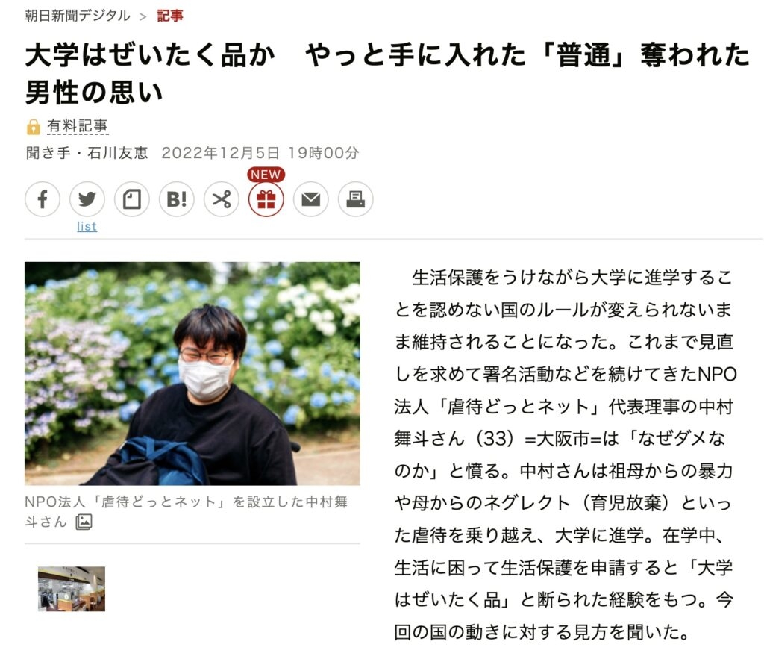The height and width of the screenshot is (659, 764).
Task: Share the article on Facebook
Action: tap(43, 199)
